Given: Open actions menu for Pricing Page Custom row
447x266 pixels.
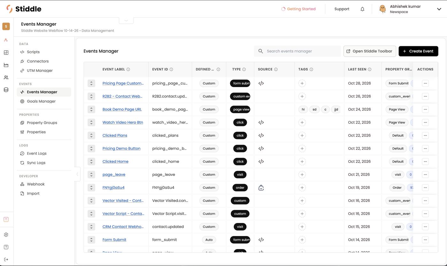Looking at the screenshot, I should point(425,83).
